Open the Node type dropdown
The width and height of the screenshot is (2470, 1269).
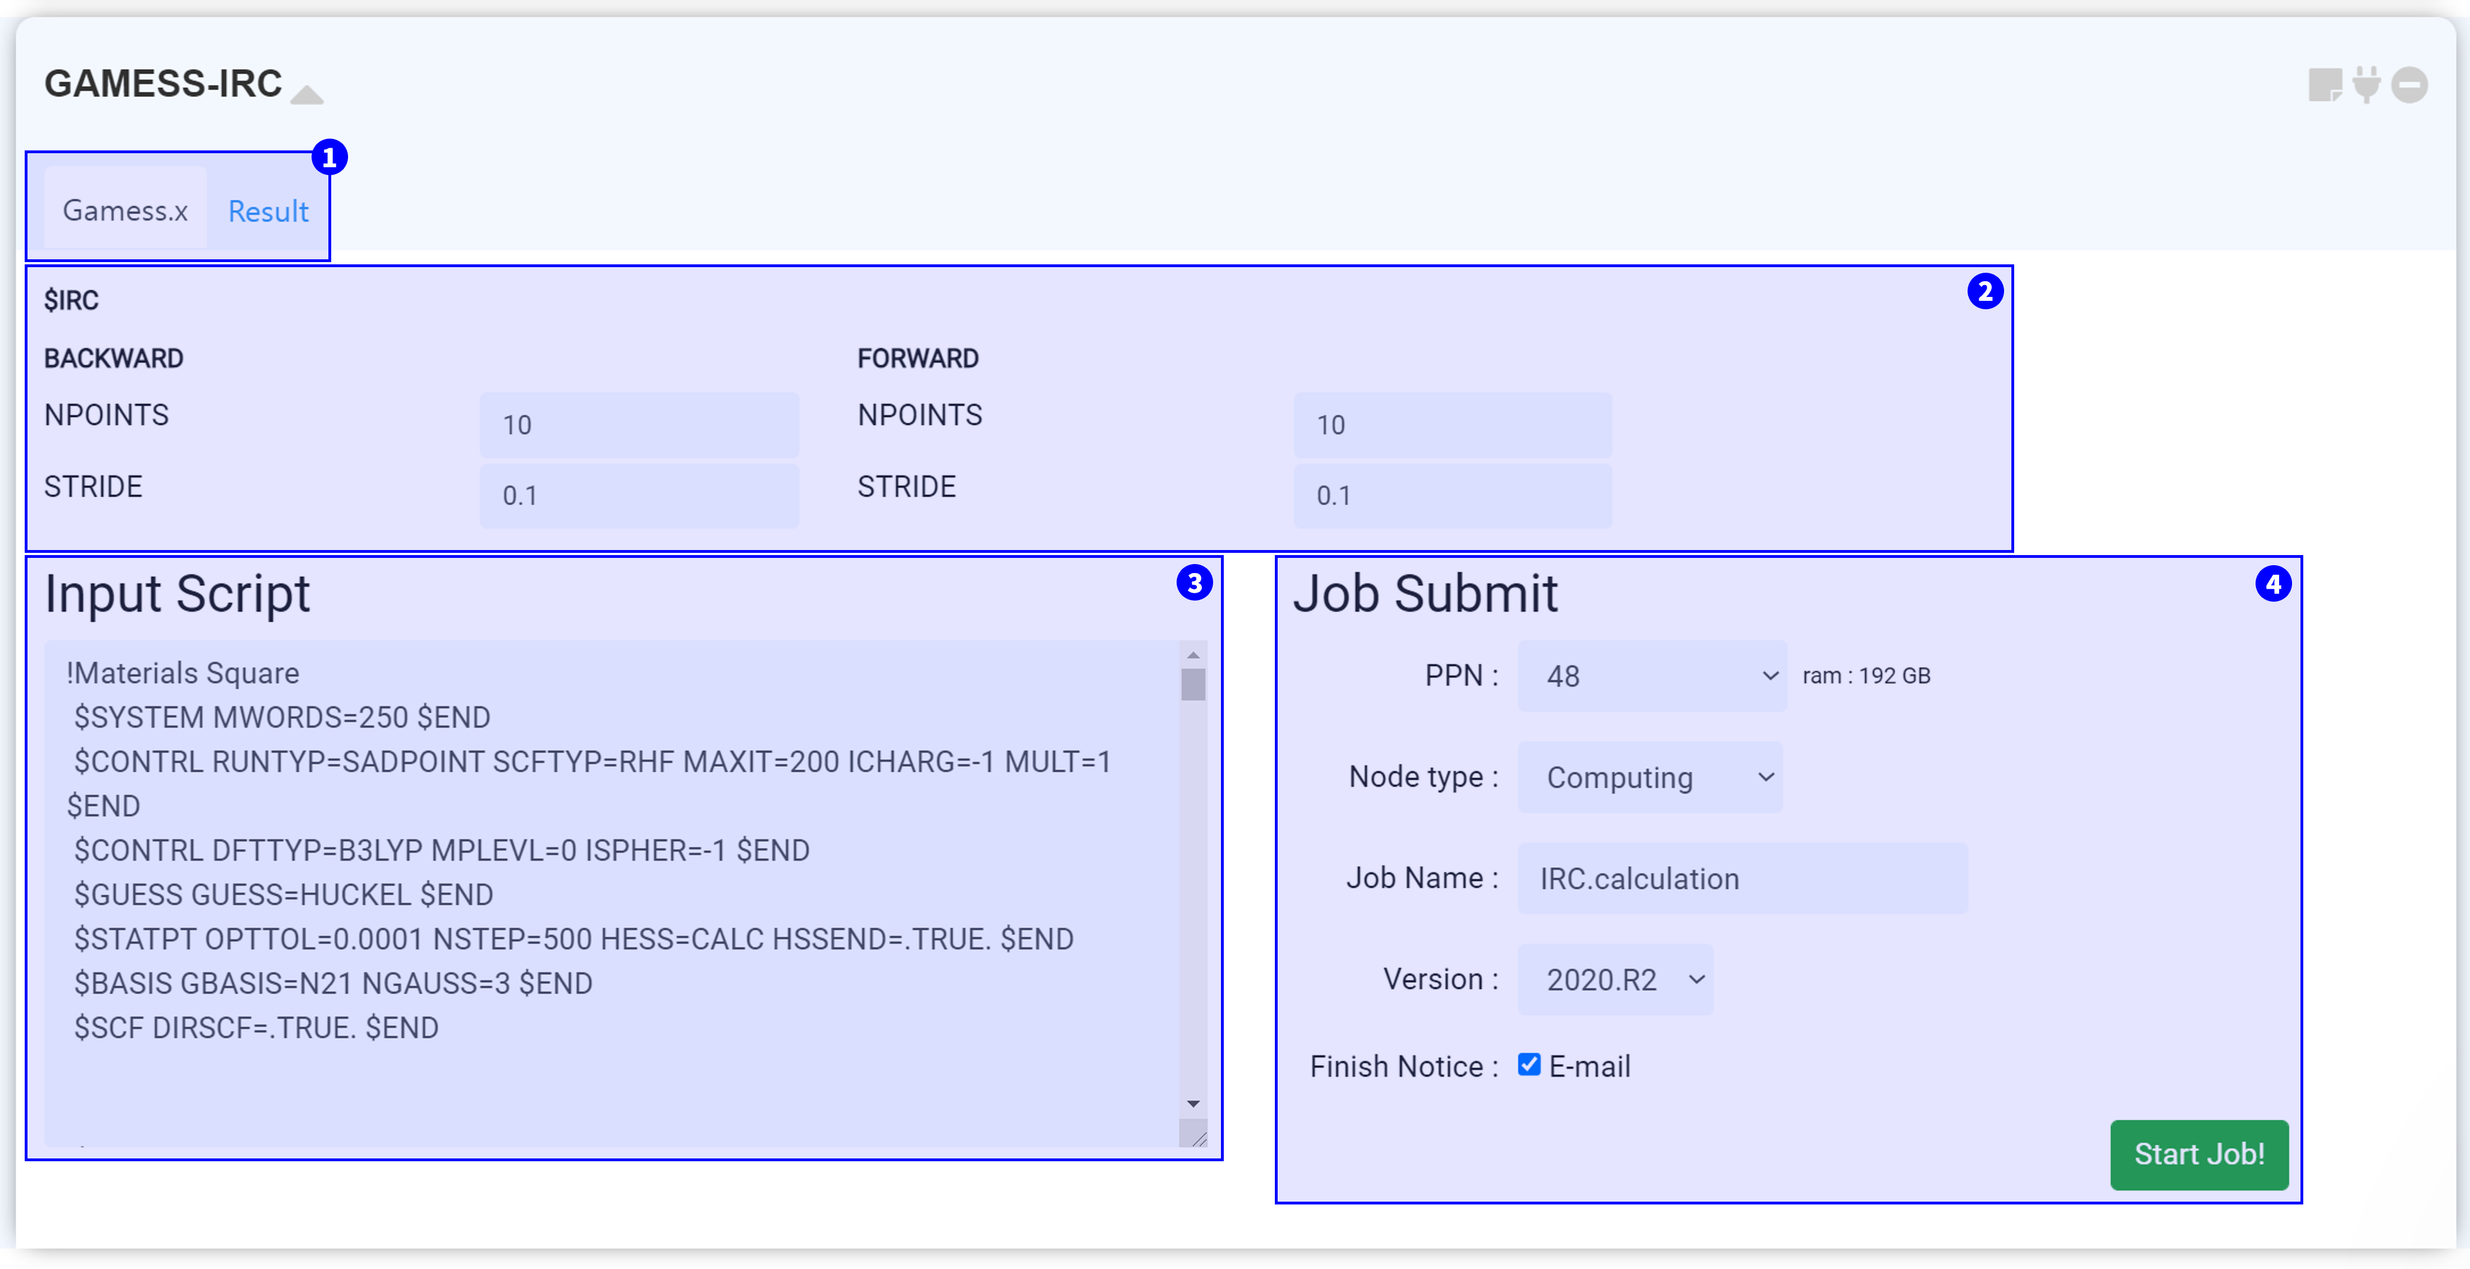1650,777
